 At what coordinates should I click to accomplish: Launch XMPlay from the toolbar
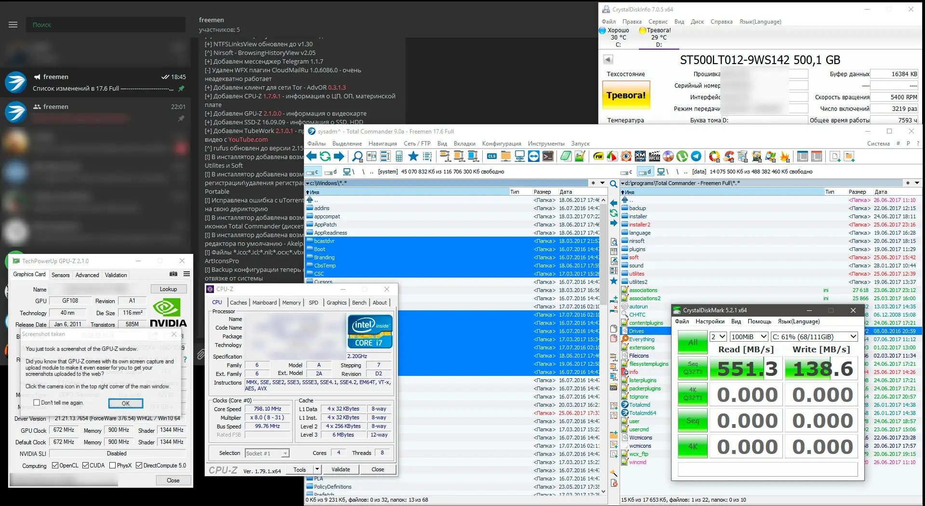click(x=640, y=156)
